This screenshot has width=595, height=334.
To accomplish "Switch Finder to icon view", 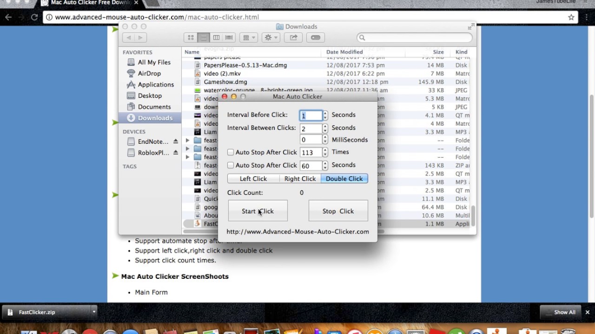I will [x=191, y=38].
